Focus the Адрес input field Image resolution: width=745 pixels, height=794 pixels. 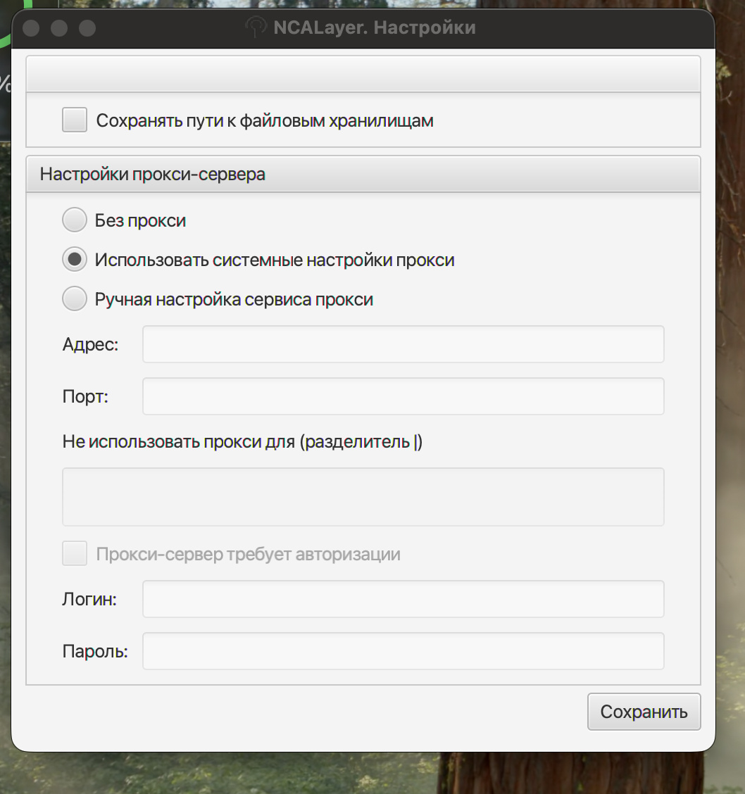[x=403, y=344]
